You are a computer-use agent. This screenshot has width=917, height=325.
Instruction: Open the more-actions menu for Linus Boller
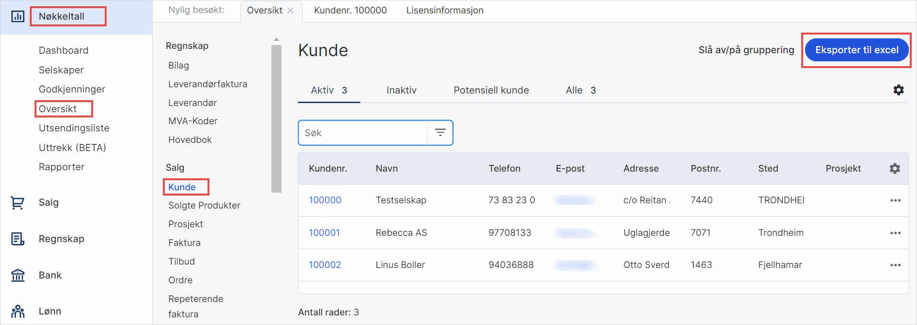[x=895, y=265]
